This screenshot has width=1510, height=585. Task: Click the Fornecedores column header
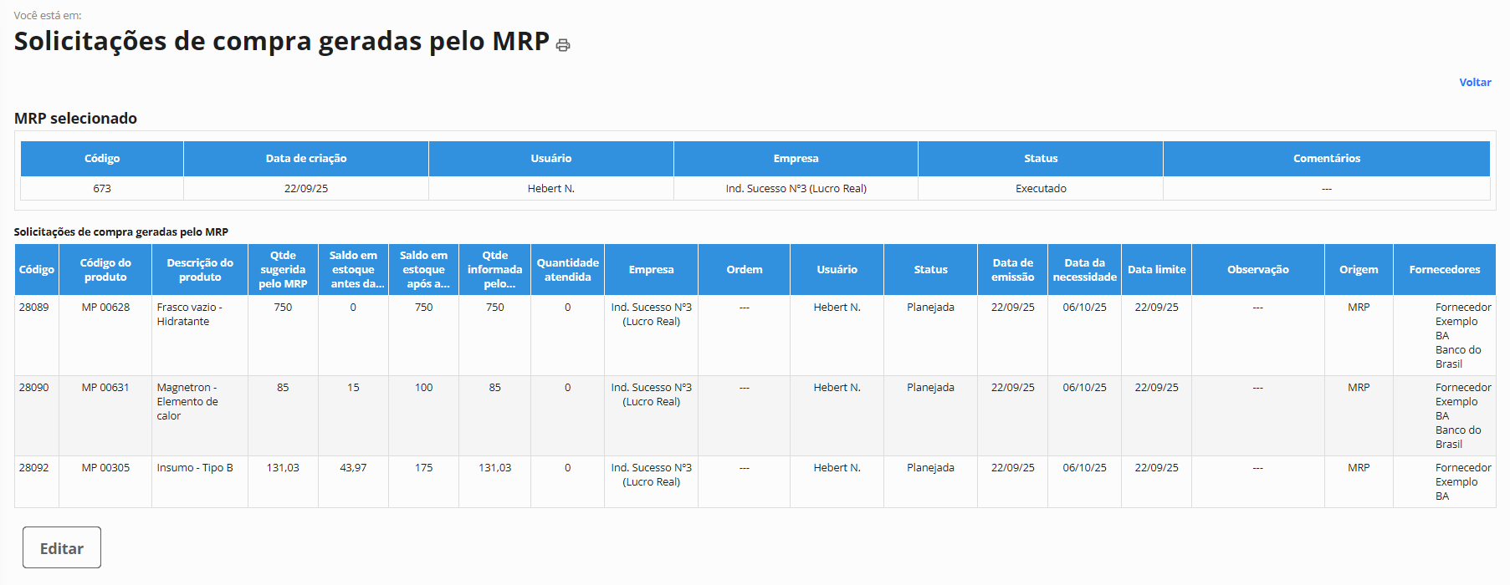pos(1444,269)
